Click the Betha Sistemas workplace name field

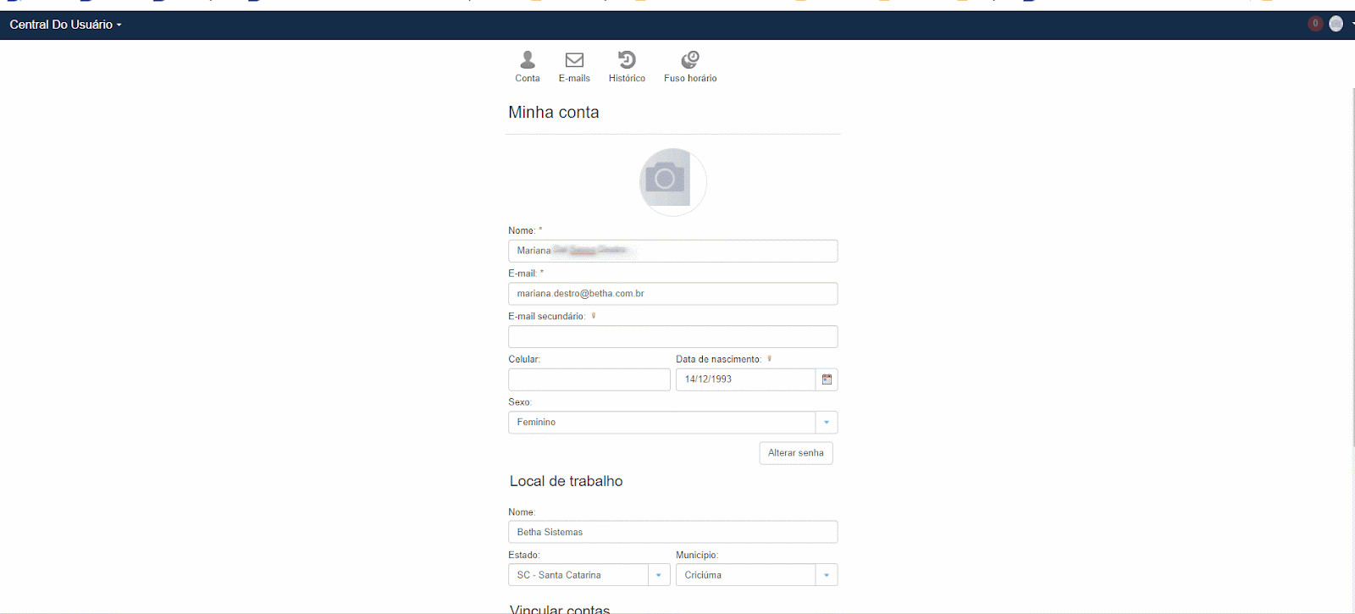(672, 532)
